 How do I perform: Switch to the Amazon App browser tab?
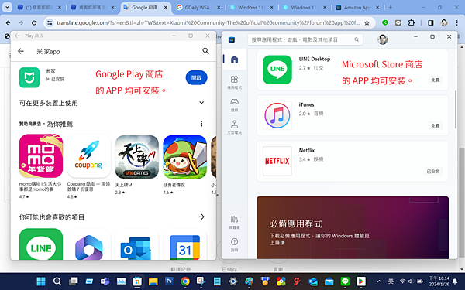(358, 8)
